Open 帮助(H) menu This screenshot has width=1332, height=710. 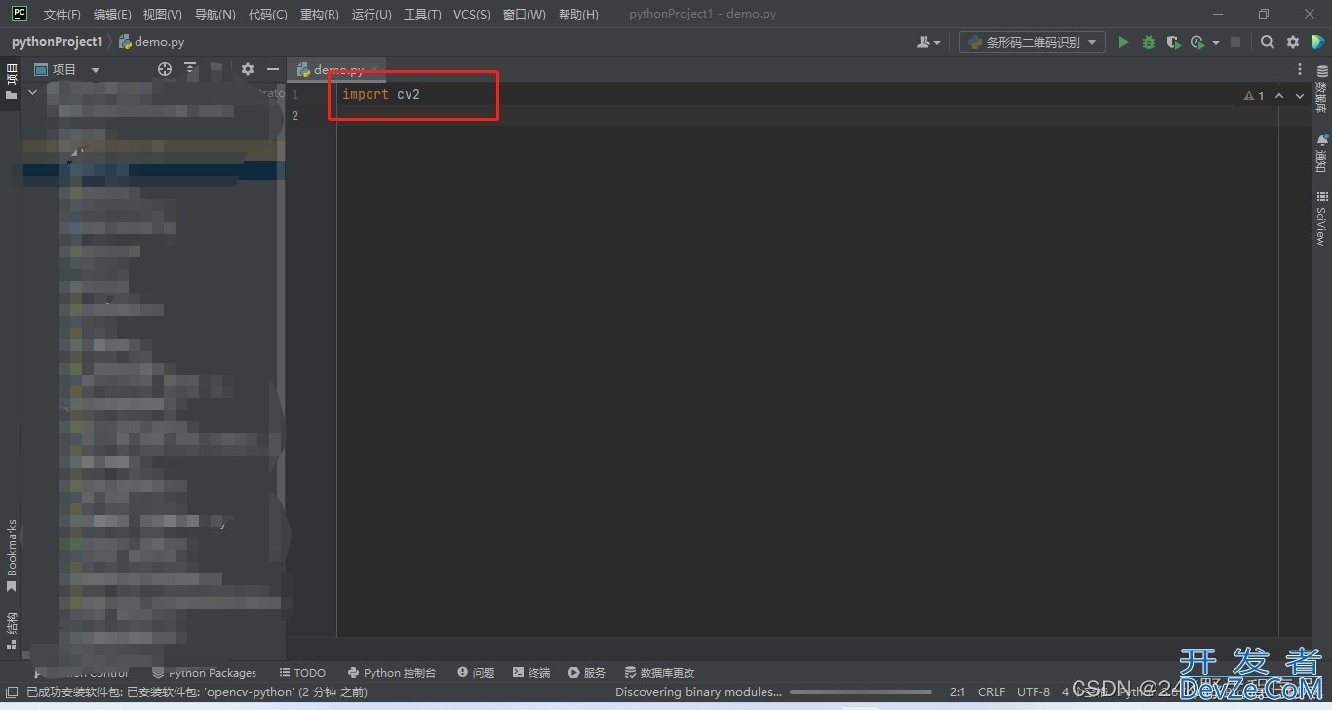(x=578, y=15)
